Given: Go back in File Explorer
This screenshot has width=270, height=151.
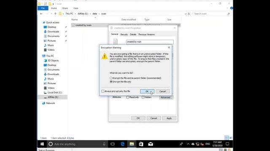Looking at the screenshot, I should coord(41,14).
